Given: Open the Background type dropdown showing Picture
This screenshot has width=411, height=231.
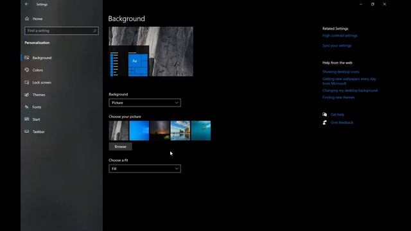Looking at the screenshot, I should tap(144, 103).
